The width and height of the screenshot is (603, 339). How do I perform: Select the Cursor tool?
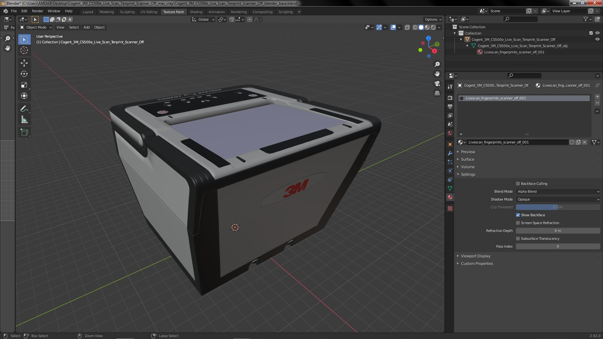pyautogui.click(x=24, y=51)
